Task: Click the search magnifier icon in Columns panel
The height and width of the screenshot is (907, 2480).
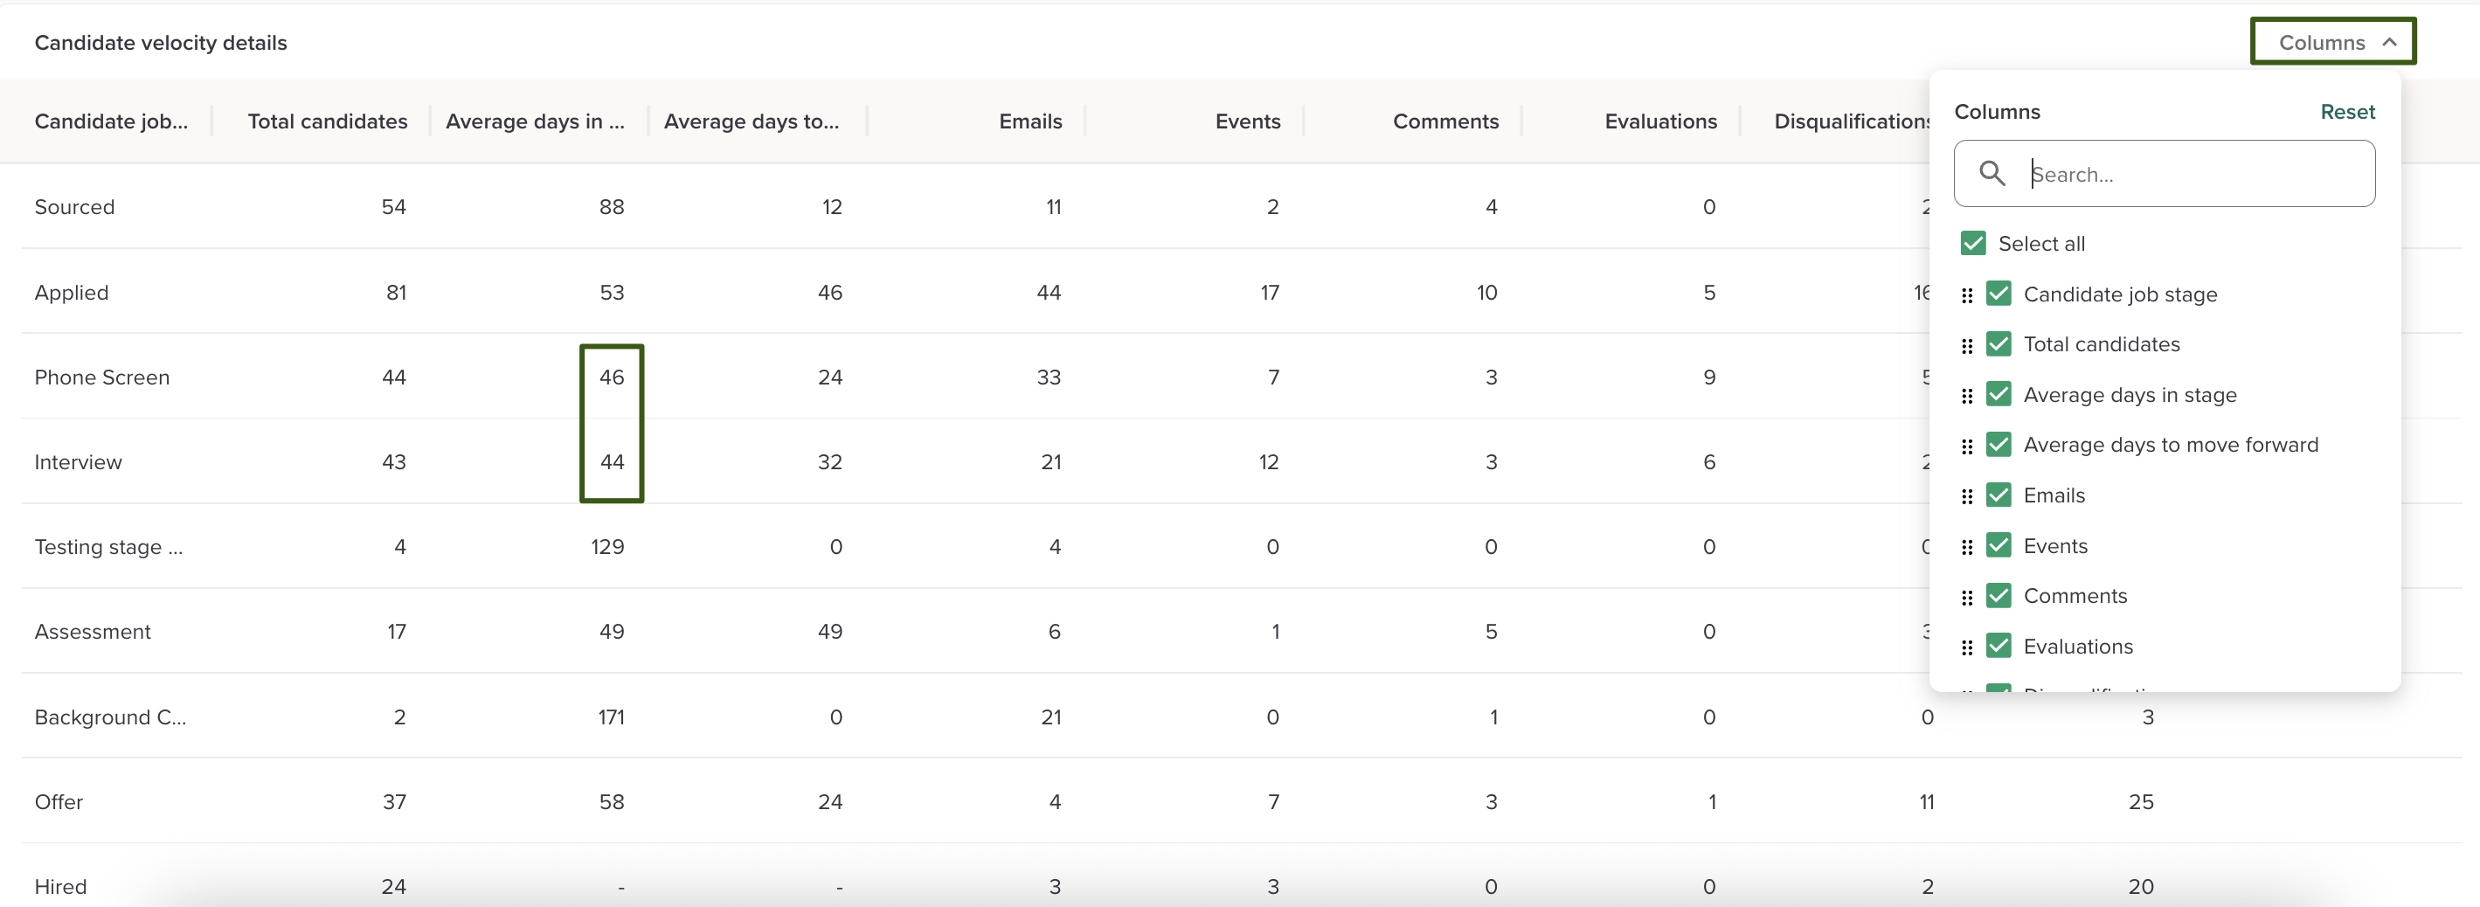Action: (x=1991, y=173)
